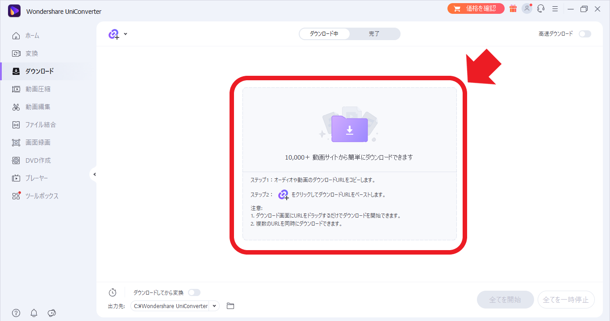Toggle ダウンロードしてから変換 switch
The width and height of the screenshot is (610, 321).
tap(194, 292)
